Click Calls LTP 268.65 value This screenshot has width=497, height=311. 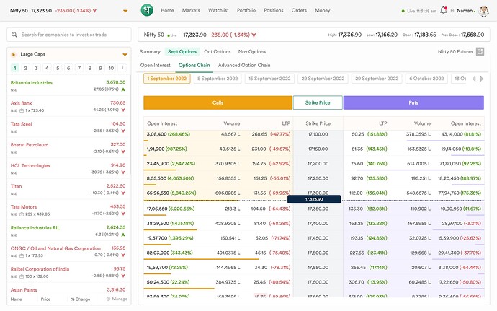259,134
